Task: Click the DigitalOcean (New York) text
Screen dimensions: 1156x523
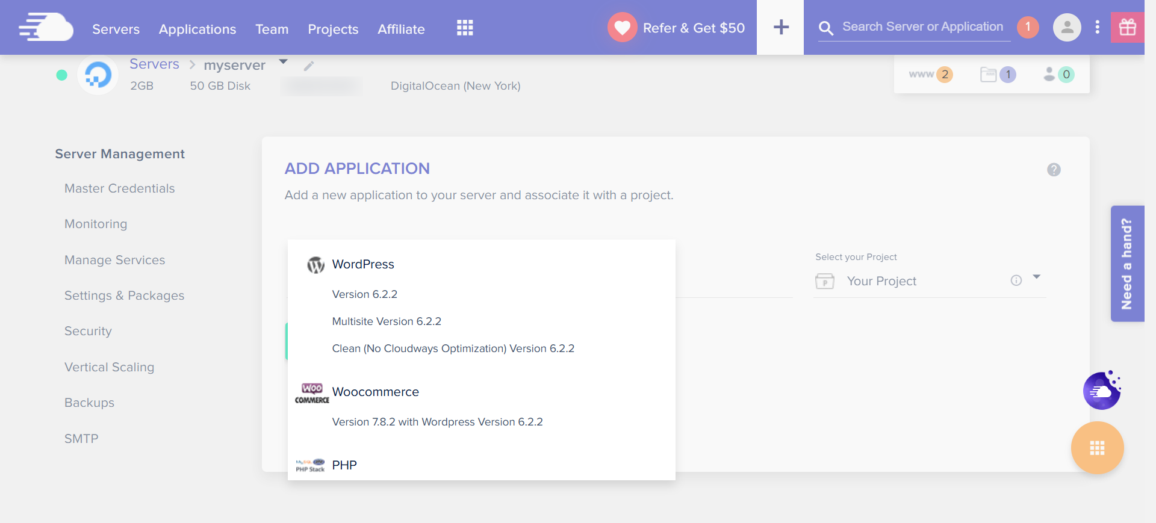Action: tap(455, 86)
